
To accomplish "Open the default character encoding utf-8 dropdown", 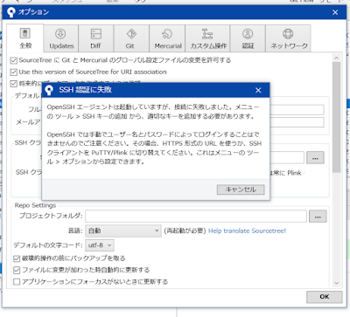I will 100,245.
